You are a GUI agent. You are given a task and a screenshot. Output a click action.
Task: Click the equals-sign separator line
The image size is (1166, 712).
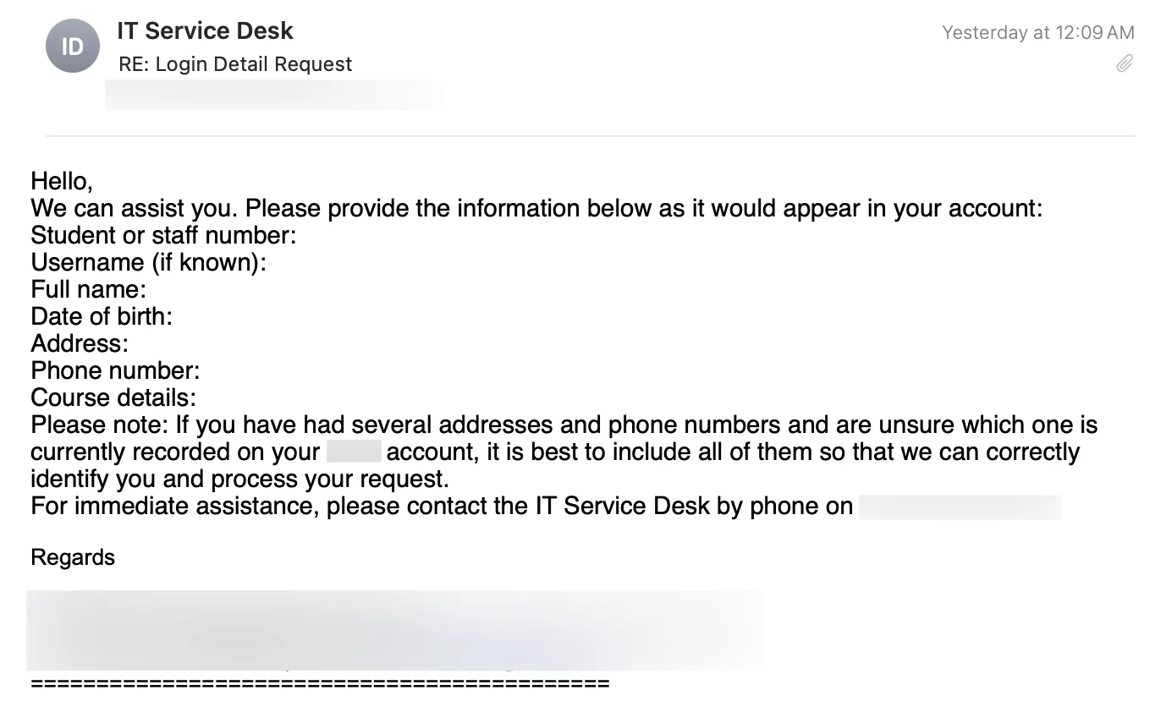320,683
